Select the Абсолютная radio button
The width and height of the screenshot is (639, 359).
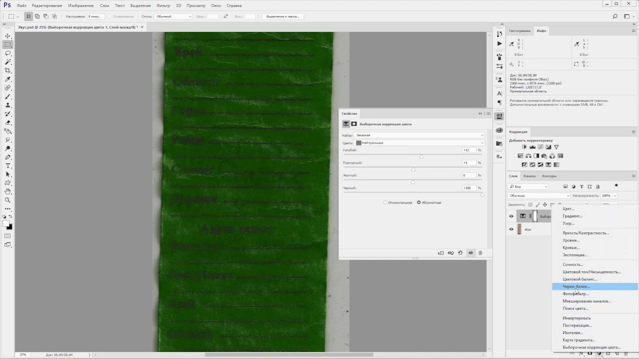419,202
